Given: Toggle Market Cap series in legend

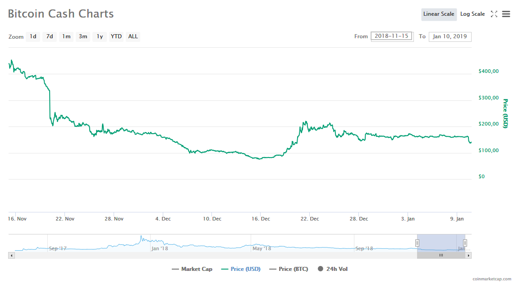Looking at the screenshot, I should (x=192, y=269).
